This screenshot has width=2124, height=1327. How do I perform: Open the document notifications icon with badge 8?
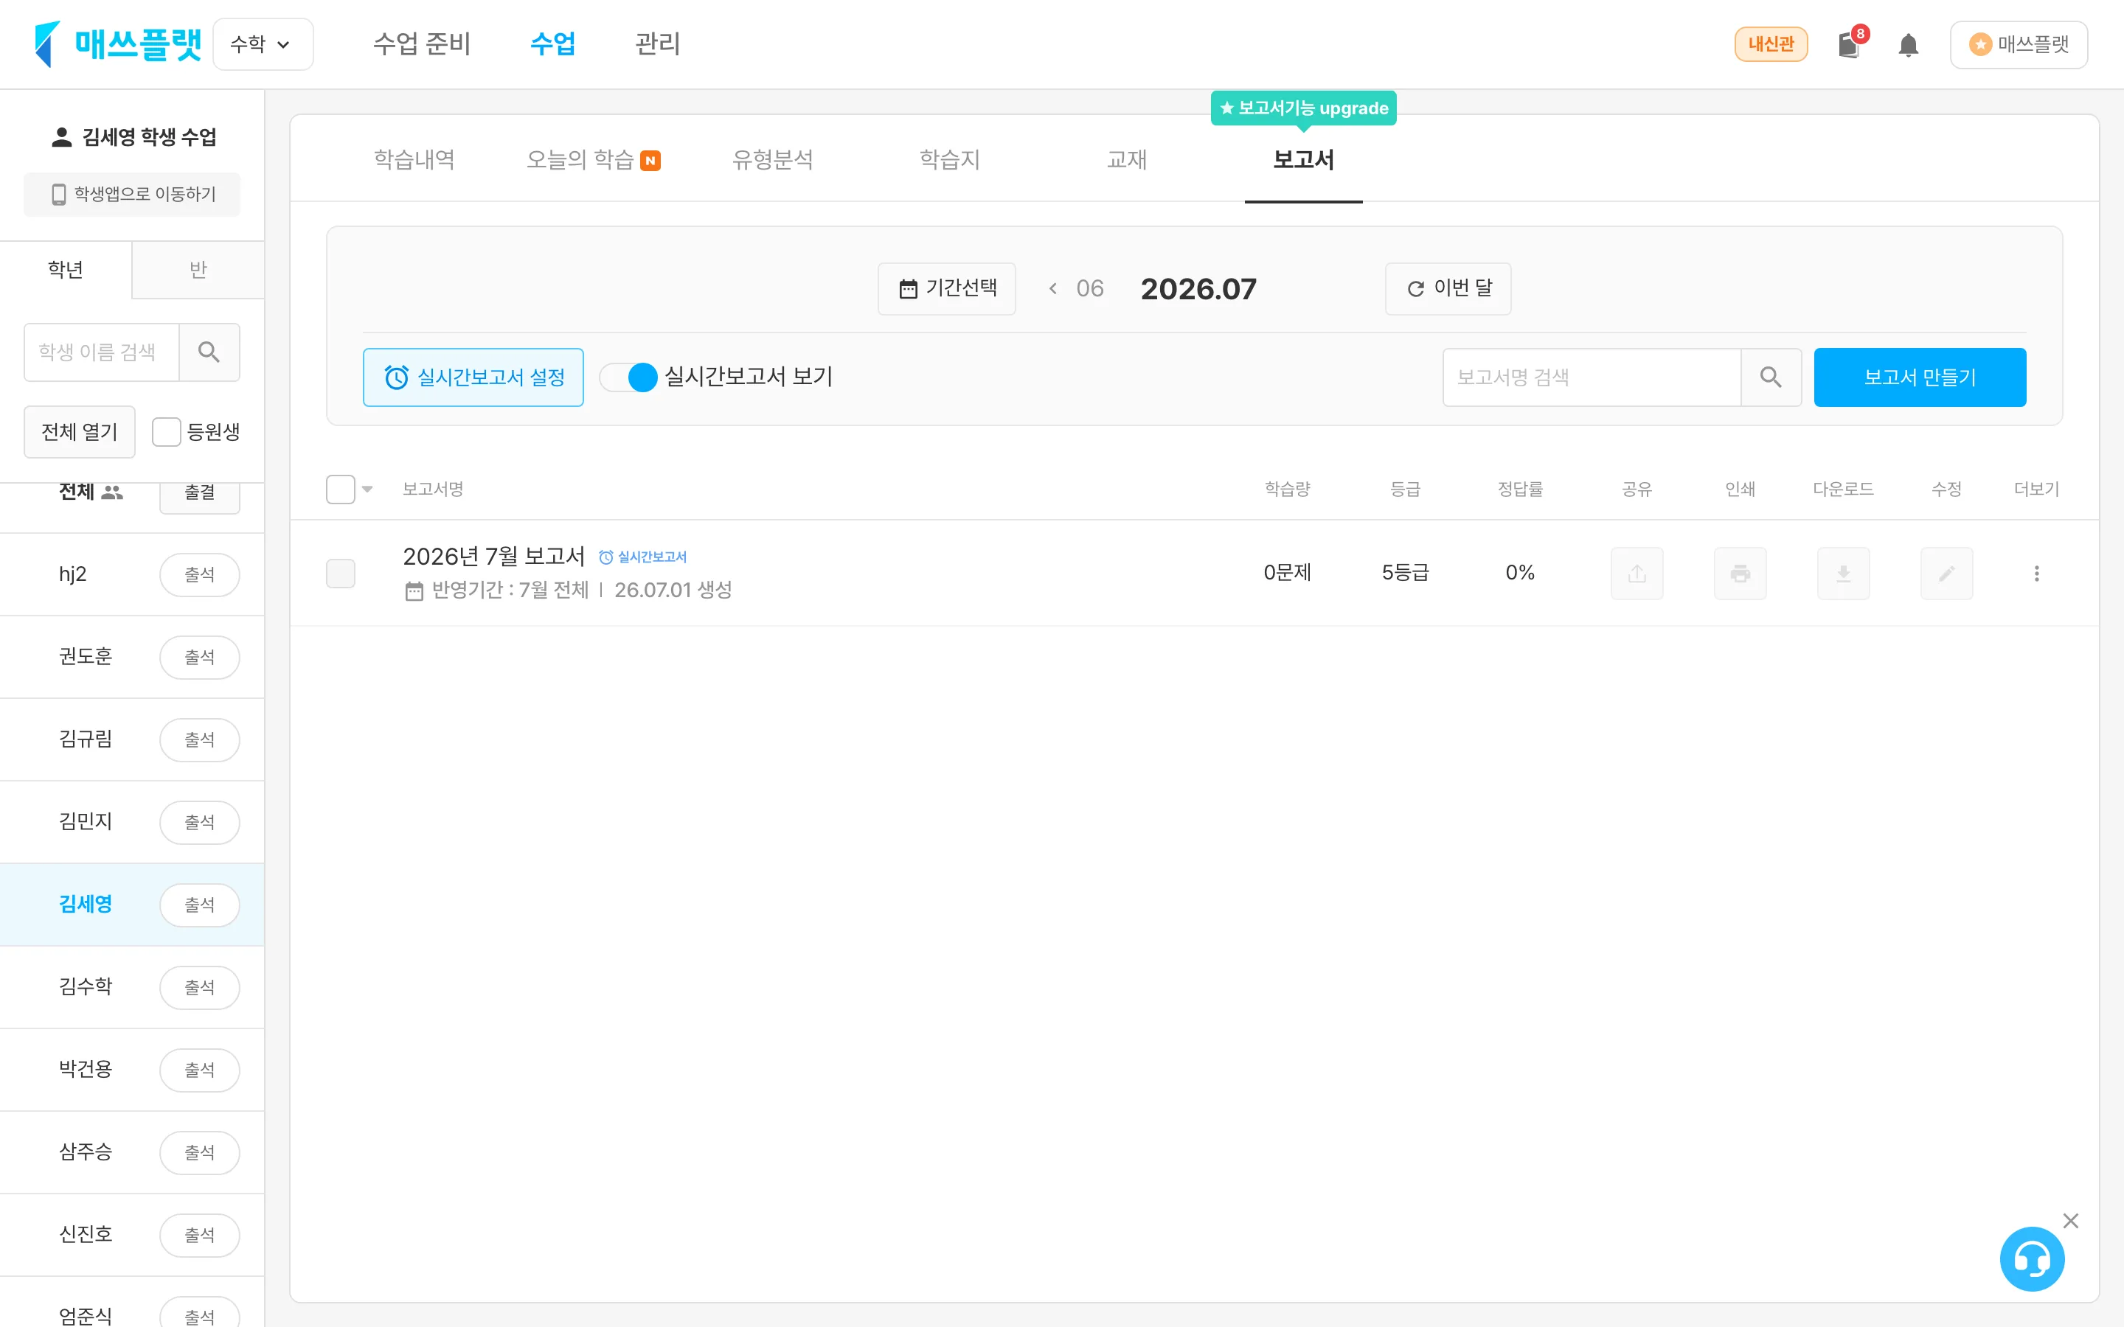(x=1850, y=44)
